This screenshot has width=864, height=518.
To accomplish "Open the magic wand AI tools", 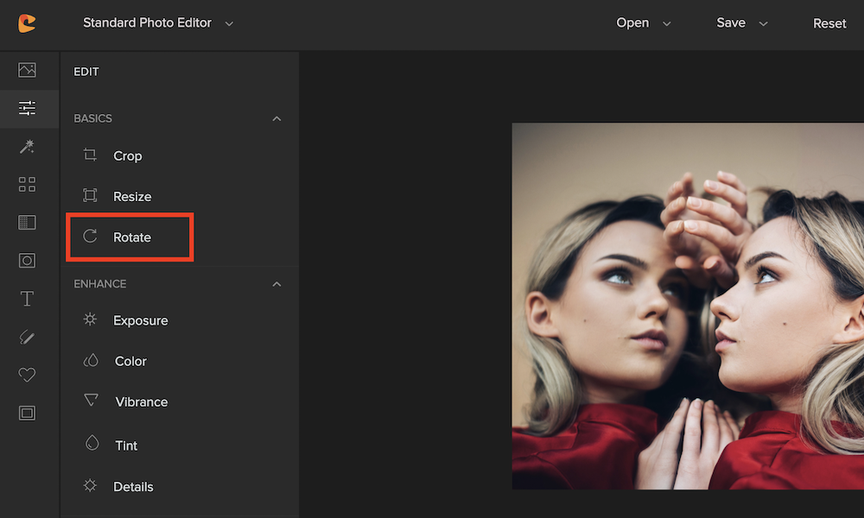I will (27, 147).
